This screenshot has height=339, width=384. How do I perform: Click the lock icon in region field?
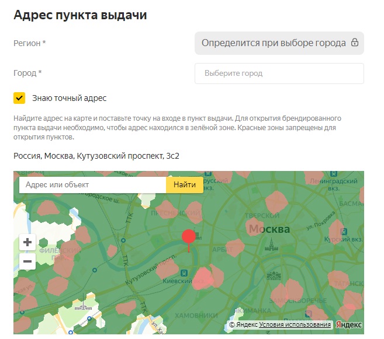point(355,43)
